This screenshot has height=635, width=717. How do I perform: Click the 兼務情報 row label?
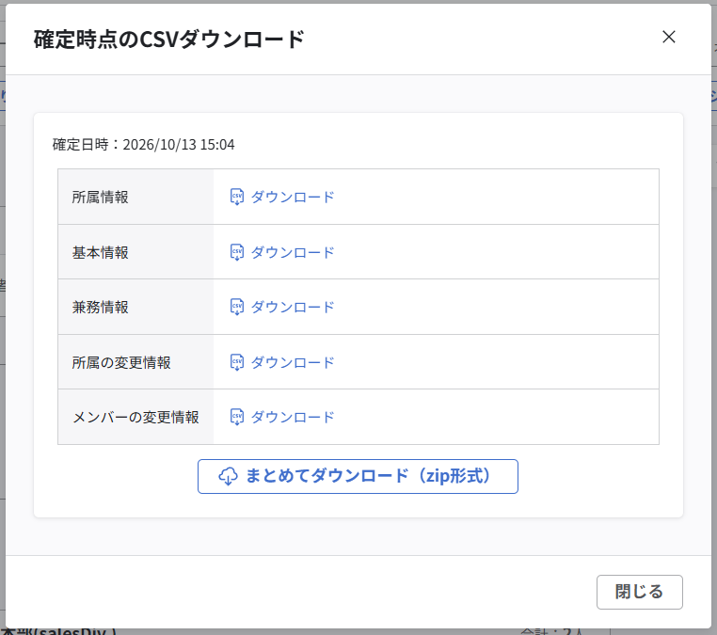[100, 308]
